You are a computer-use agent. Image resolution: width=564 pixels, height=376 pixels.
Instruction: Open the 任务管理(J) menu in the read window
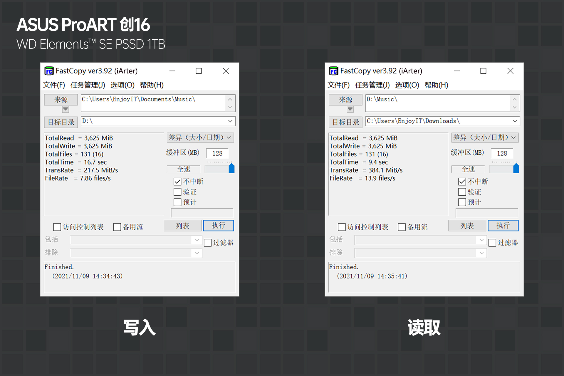(372, 85)
